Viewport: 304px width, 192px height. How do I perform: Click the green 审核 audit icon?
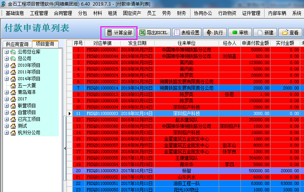pos(234,33)
